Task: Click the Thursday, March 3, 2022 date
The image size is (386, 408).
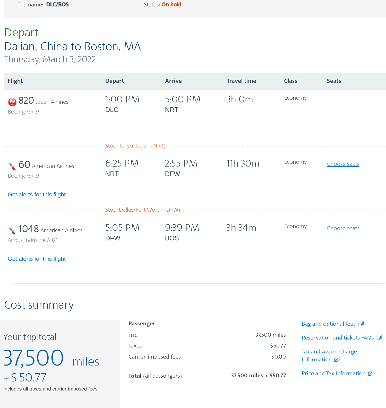Action: (x=50, y=59)
